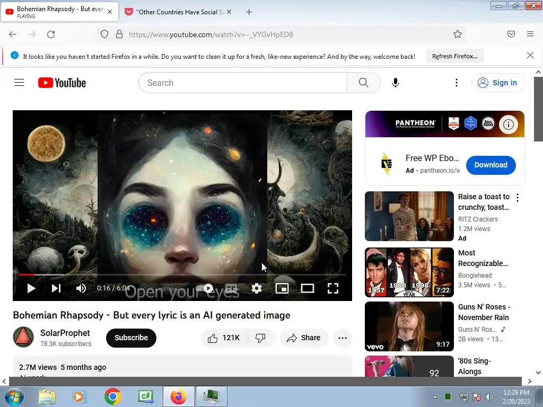This screenshot has width=543, height=407.
Task: Focus the YouTube Search field
Action: pos(242,83)
